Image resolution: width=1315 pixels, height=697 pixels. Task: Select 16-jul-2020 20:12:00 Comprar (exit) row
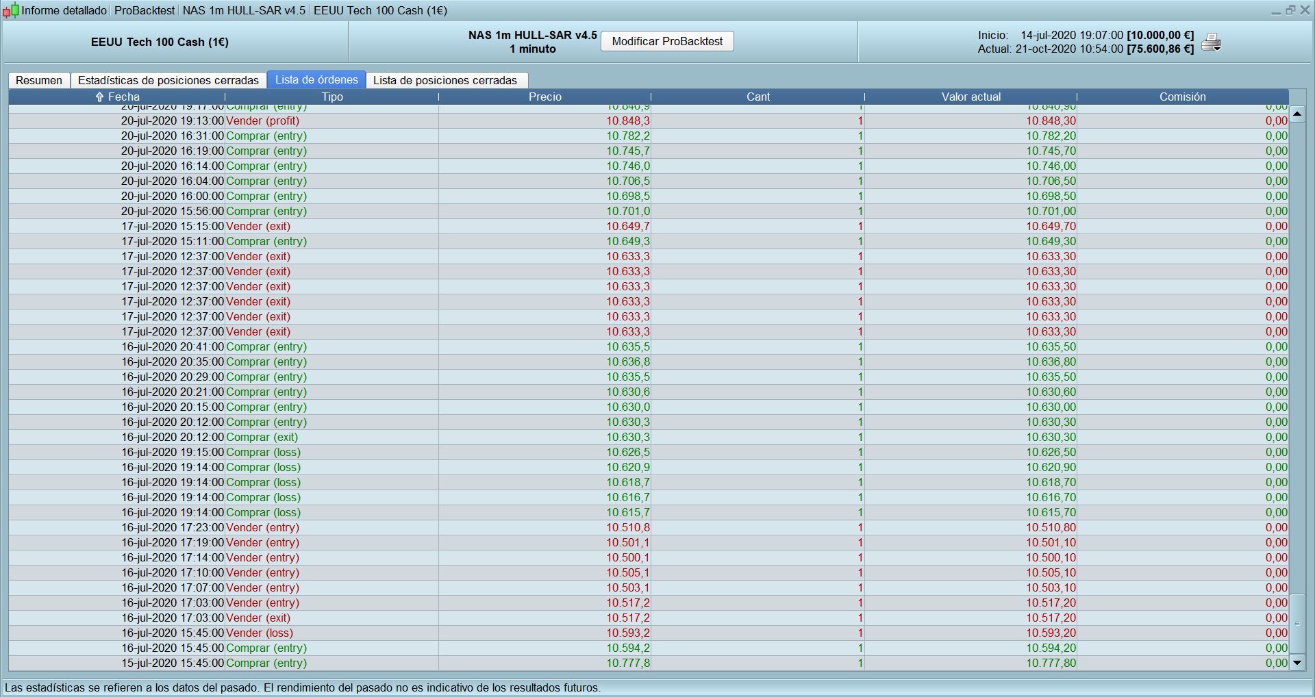click(649, 437)
